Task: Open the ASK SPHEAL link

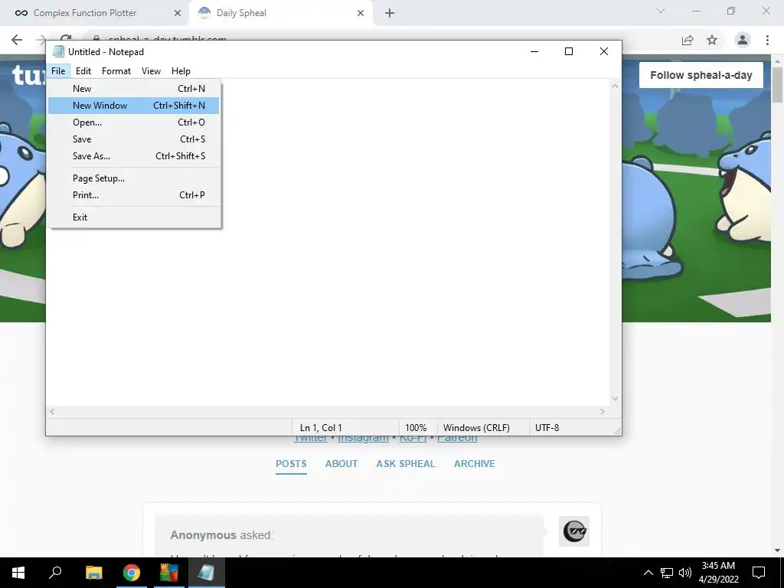Action: [406, 463]
